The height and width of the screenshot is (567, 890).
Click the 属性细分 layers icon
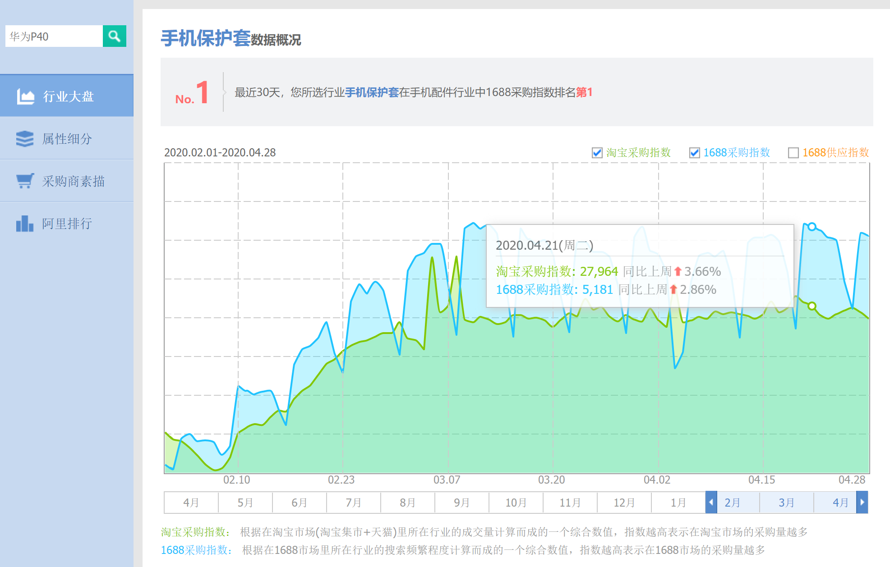click(x=25, y=139)
